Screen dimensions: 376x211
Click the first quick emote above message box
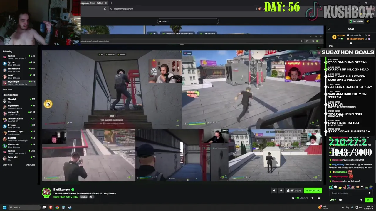click(x=331, y=187)
